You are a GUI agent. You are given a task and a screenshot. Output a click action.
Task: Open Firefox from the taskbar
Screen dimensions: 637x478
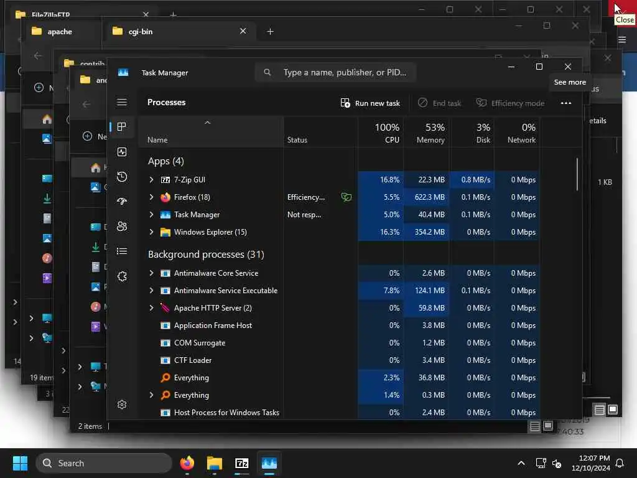pyautogui.click(x=187, y=463)
